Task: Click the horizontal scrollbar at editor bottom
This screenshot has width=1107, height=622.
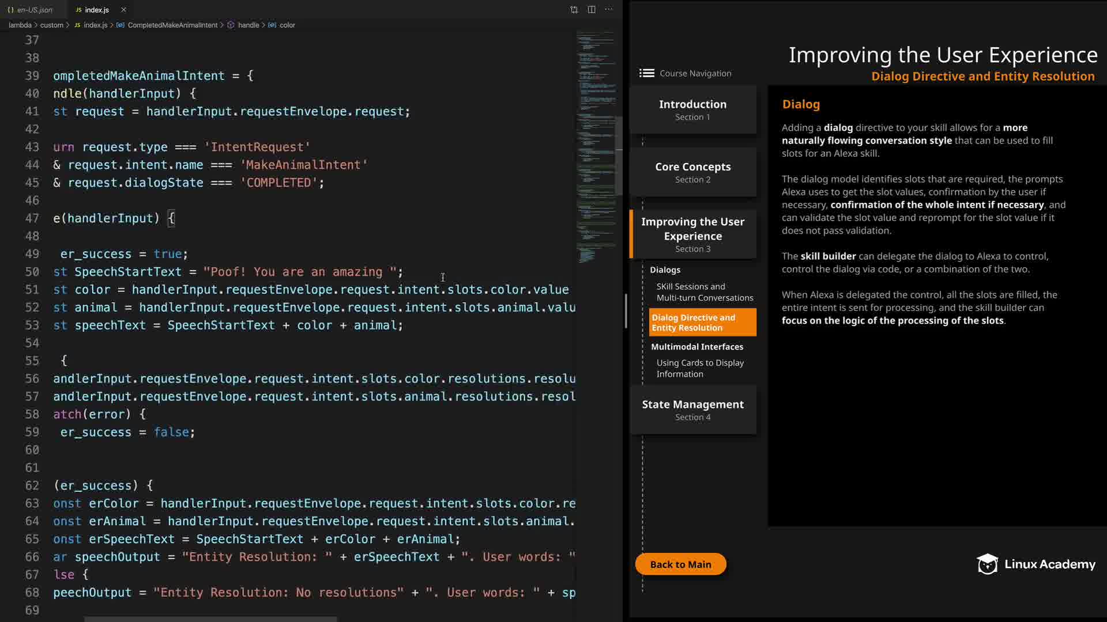Action: pos(210,619)
